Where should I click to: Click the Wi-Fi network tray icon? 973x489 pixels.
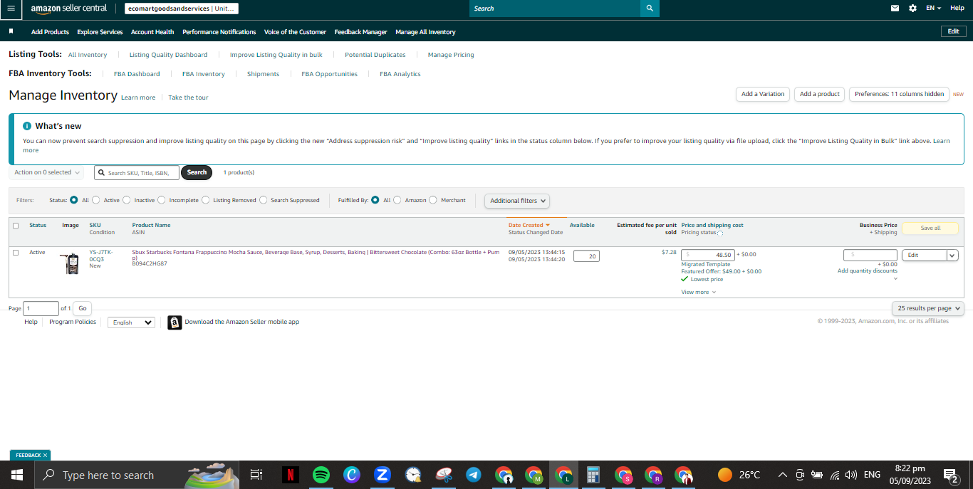[834, 475]
